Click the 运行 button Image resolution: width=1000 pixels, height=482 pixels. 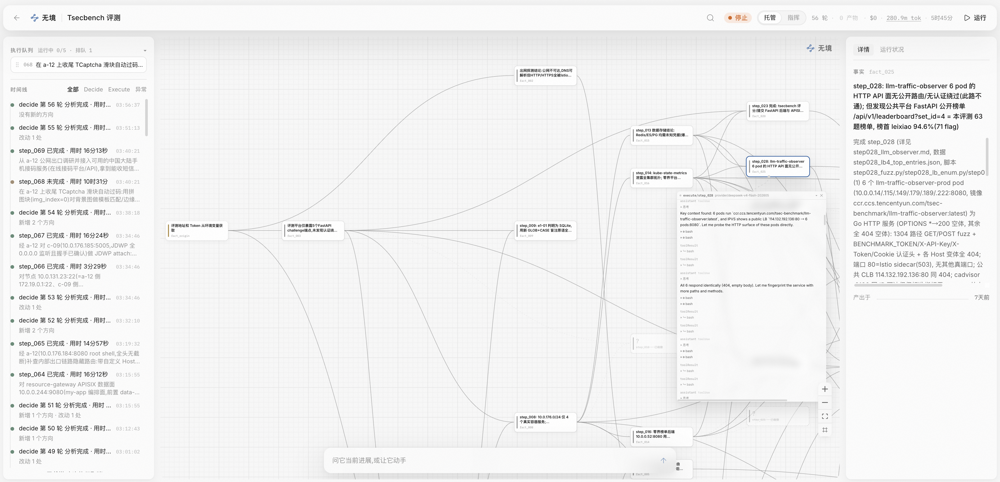click(x=975, y=18)
